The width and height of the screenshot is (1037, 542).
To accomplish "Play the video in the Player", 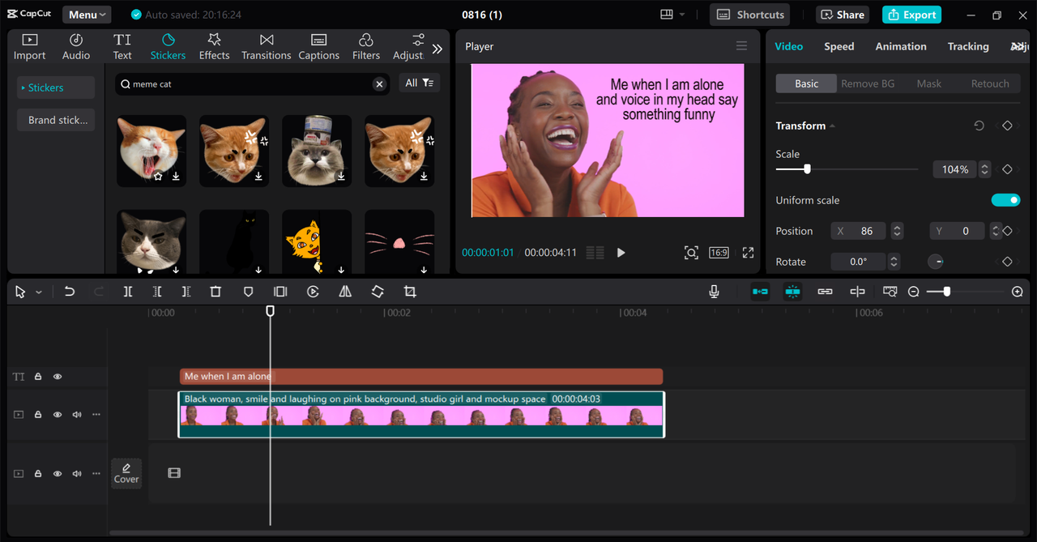I will click(621, 253).
